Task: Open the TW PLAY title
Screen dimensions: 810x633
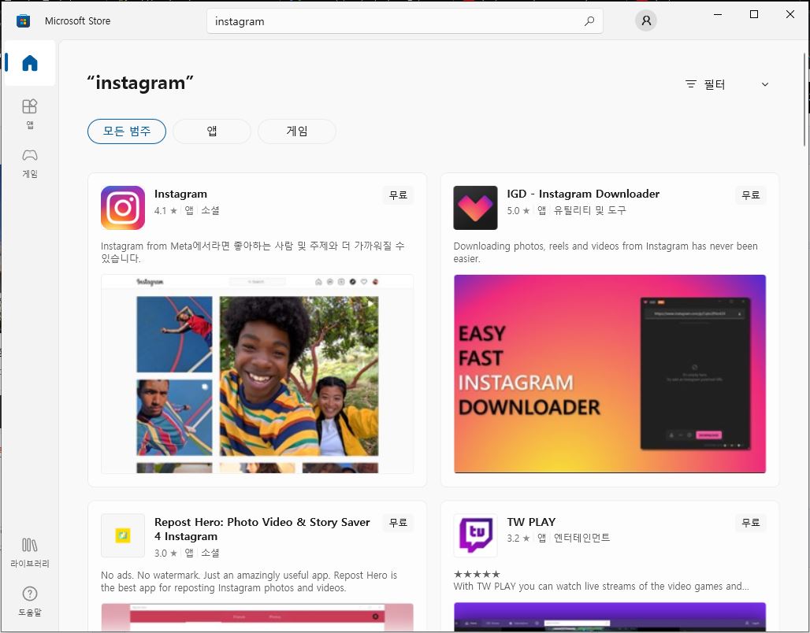Action: (x=531, y=522)
